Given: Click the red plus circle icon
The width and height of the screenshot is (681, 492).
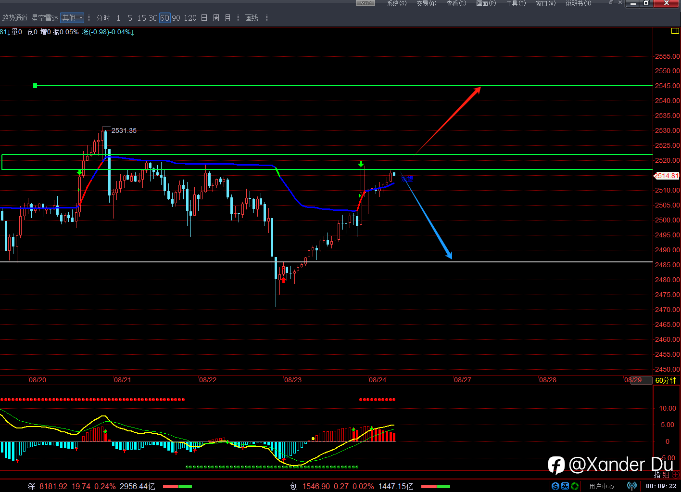Looking at the screenshot, I should coord(675,475).
